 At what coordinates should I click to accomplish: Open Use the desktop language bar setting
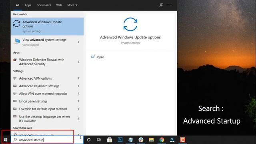pos(47,119)
